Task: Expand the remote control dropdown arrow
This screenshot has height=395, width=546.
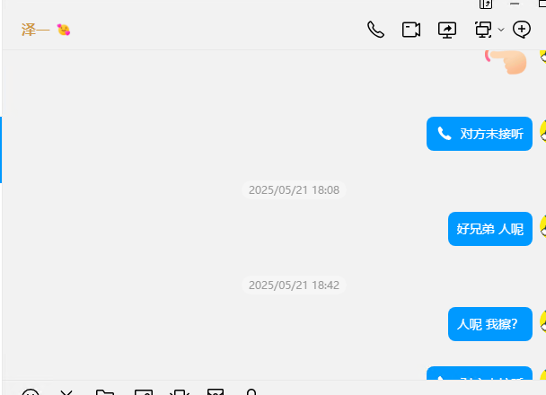Action: pos(501,30)
